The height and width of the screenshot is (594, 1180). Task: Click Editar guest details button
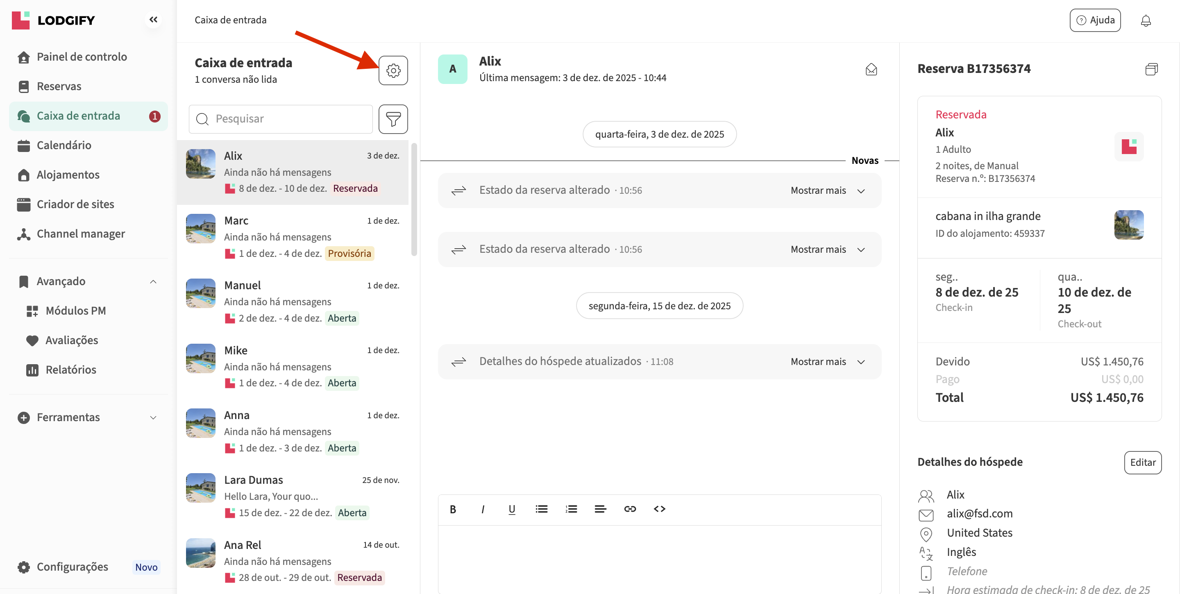(1142, 462)
